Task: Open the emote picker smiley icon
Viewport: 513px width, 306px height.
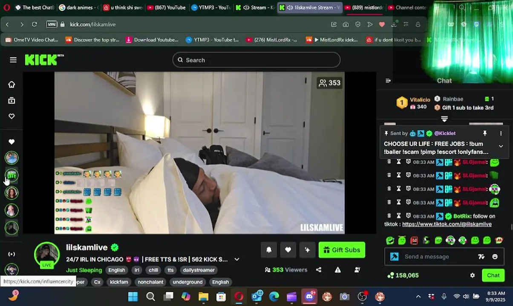Action: click(495, 257)
